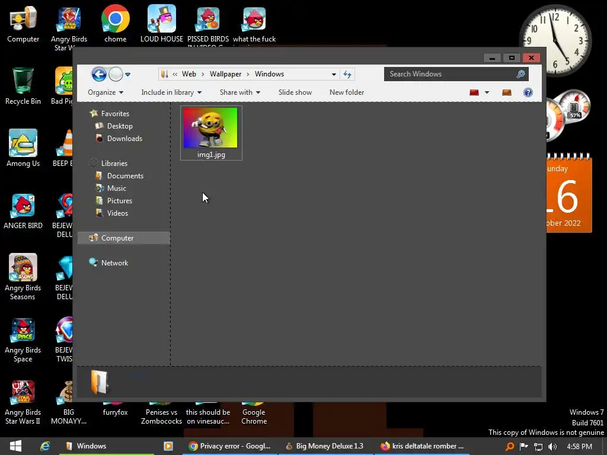Open Include in library dropdown
The height and width of the screenshot is (455, 607).
click(x=171, y=92)
